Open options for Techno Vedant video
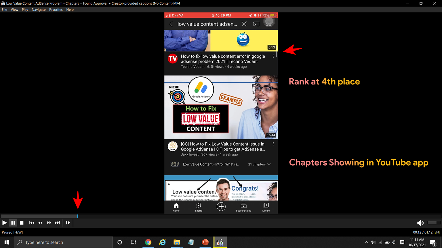 coord(273,57)
